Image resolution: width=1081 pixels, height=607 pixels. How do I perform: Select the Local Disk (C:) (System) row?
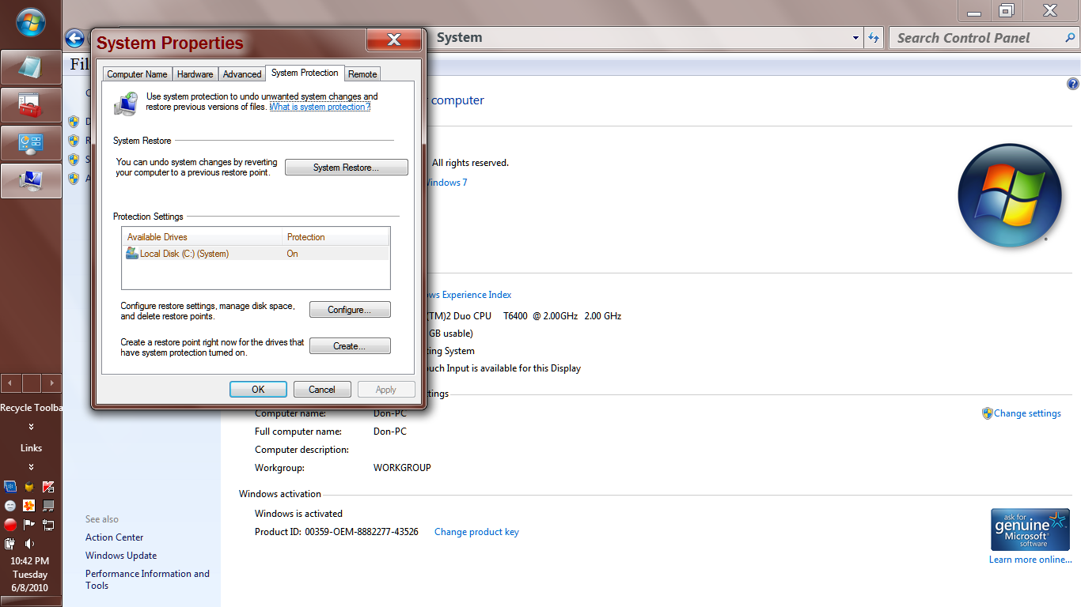coord(255,253)
